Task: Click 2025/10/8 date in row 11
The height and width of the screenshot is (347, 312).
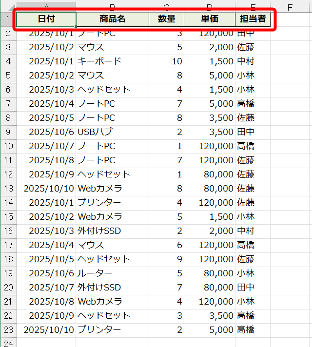Action: point(46,160)
